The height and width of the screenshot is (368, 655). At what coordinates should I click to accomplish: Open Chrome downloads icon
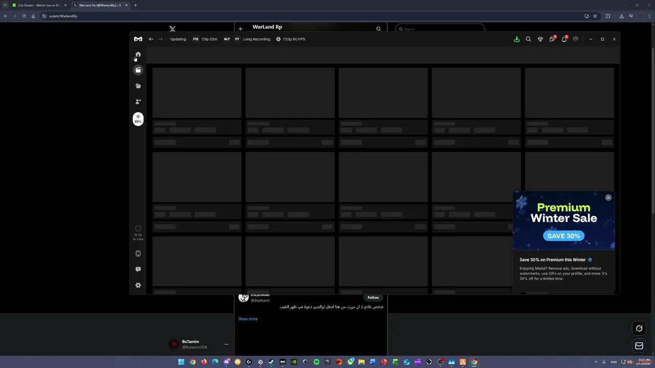[x=621, y=16]
